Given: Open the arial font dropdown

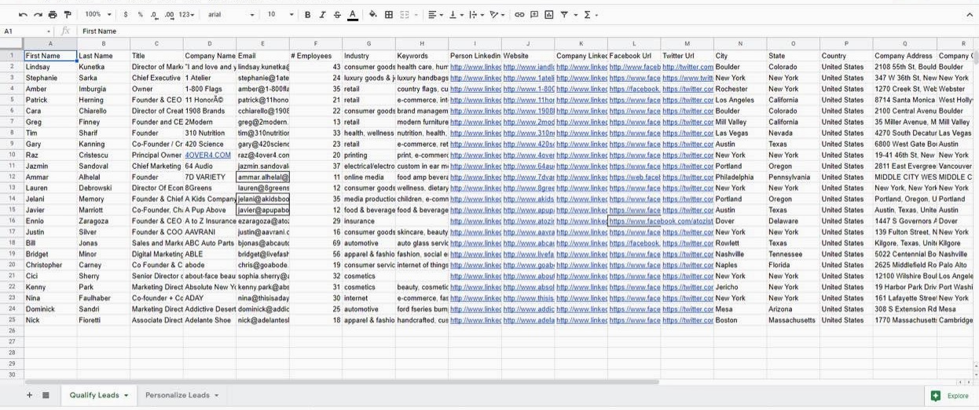Looking at the screenshot, I should (x=231, y=15).
